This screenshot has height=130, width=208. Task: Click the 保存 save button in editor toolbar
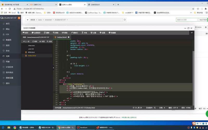pyautogui.click(x=25, y=33)
